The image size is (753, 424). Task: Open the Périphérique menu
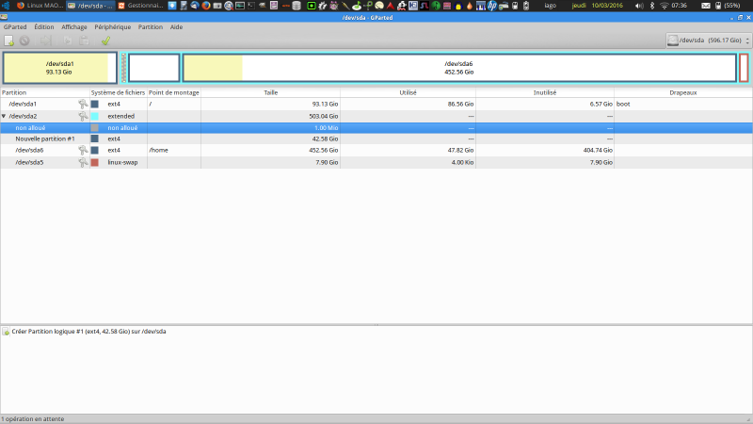click(x=112, y=27)
